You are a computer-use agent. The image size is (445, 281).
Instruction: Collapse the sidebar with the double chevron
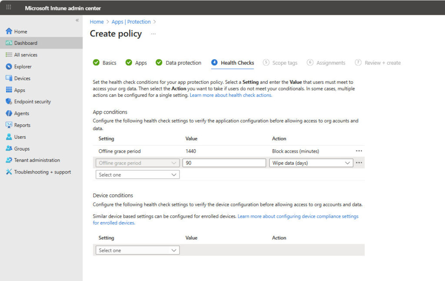[77, 20]
